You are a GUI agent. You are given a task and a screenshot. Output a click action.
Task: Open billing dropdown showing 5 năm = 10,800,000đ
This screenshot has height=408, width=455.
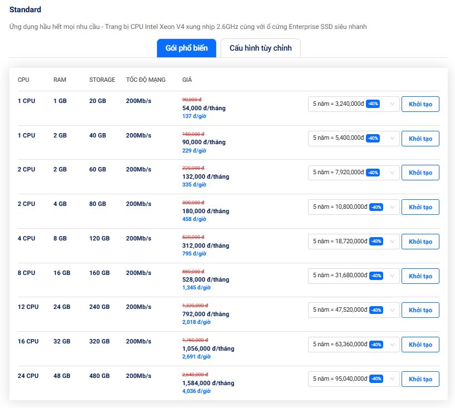(354, 207)
